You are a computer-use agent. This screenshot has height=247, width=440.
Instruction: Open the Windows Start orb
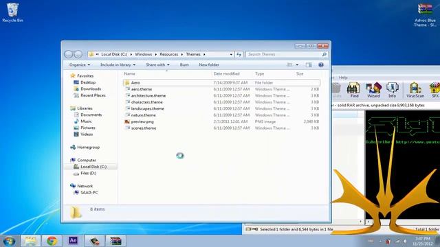click(9, 241)
